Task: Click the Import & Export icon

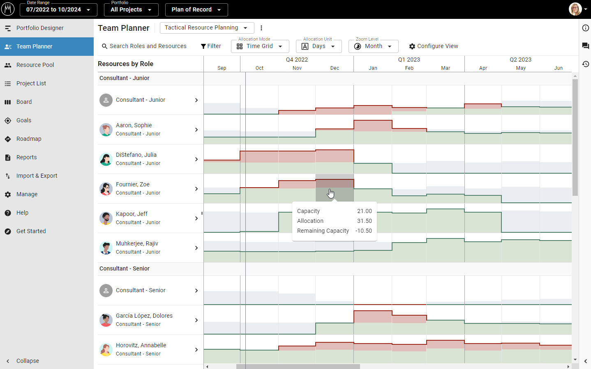Action: [7, 176]
